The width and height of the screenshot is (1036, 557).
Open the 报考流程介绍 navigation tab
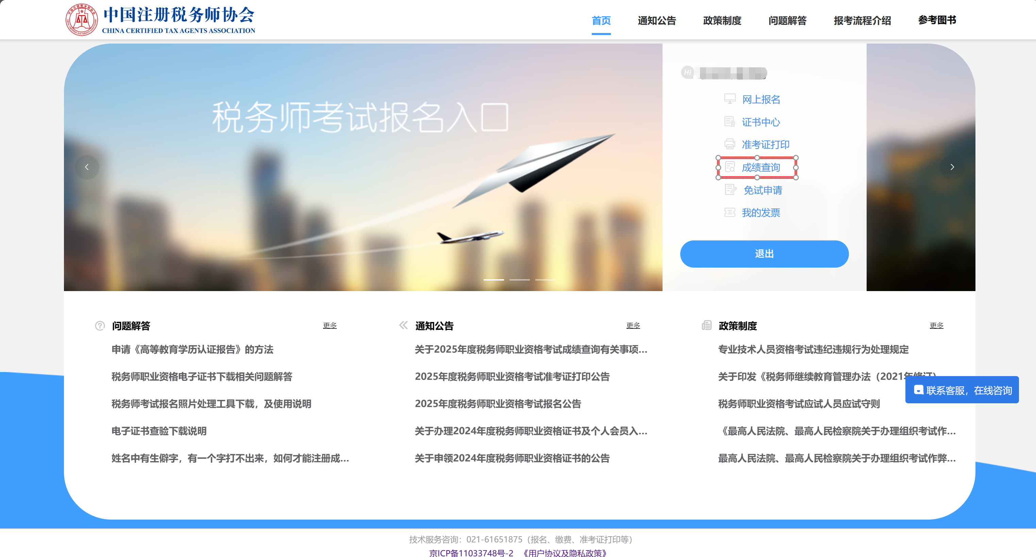pyautogui.click(x=862, y=20)
